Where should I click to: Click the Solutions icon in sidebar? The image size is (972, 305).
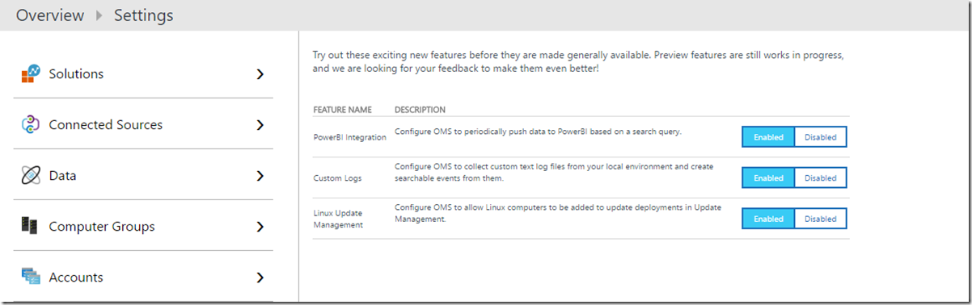tap(30, 74)
